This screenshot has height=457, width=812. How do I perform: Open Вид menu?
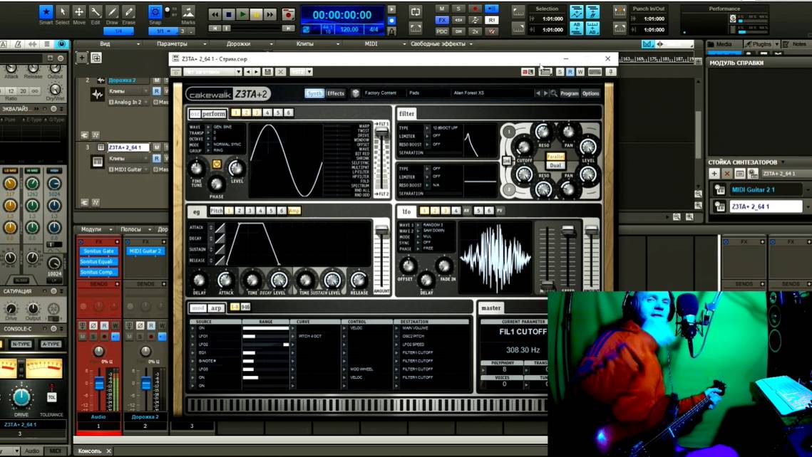pos(105,44)
